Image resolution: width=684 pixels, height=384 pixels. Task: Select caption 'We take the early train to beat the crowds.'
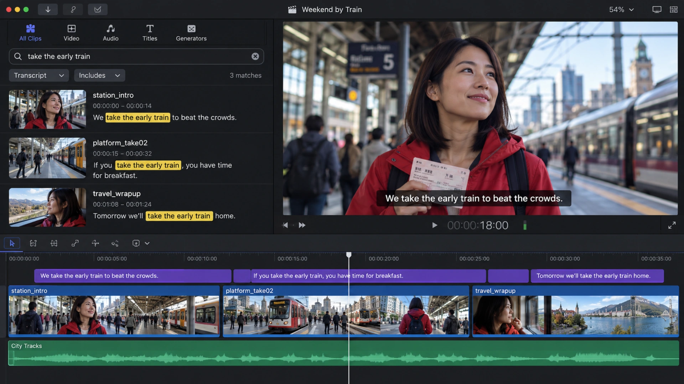[x=133, y=276]
